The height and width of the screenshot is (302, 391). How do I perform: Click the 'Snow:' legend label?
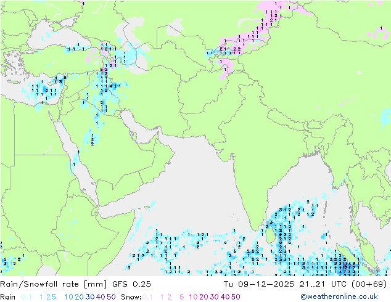point(131,297)
